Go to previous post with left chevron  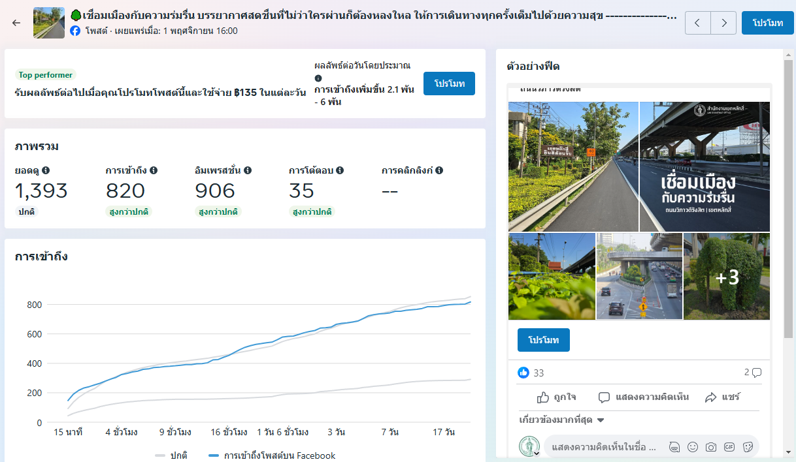click(698, 23)
